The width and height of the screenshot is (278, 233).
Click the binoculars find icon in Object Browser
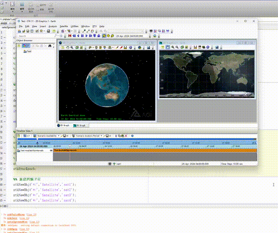coord(50,46)
